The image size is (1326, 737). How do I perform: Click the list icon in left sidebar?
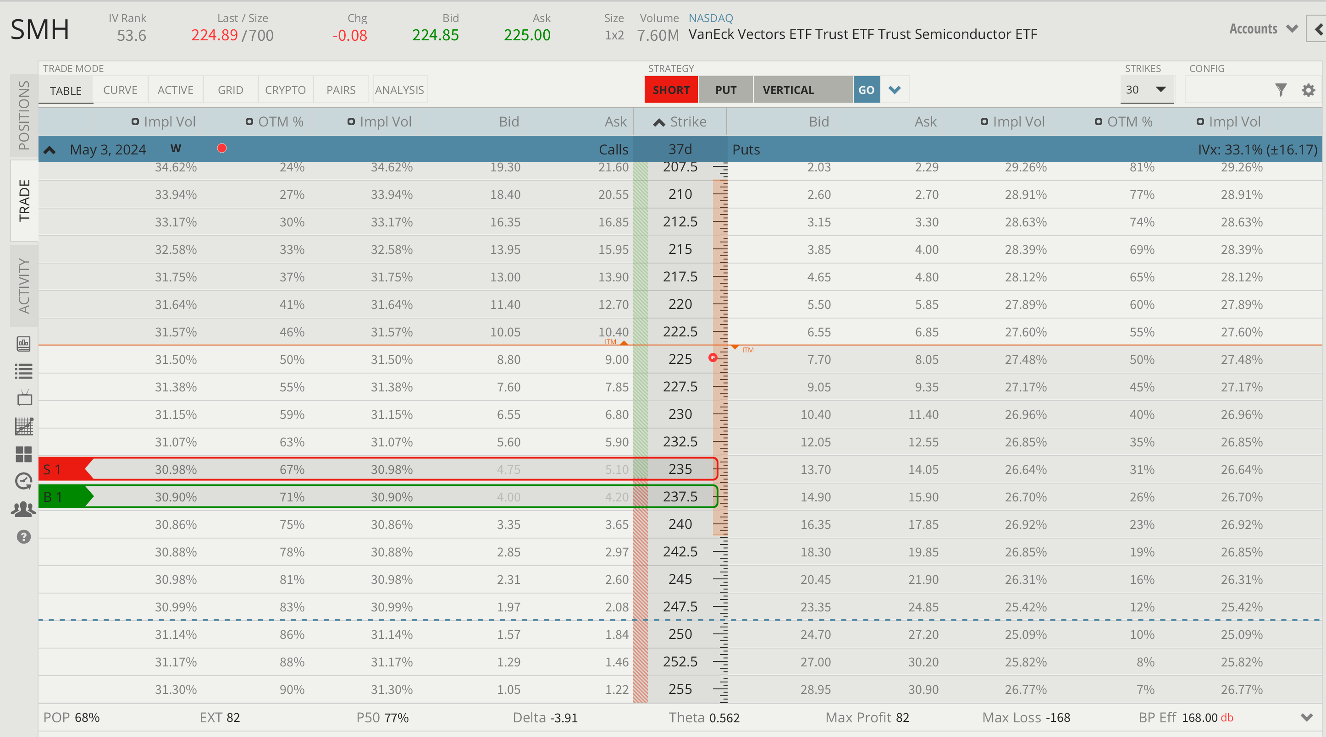pyautogui.click(x=24, y=371)
